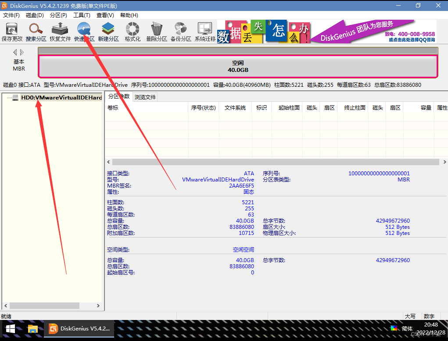Click the 柱面数 value 5221
448x341 pixels.
coord(248,202)
